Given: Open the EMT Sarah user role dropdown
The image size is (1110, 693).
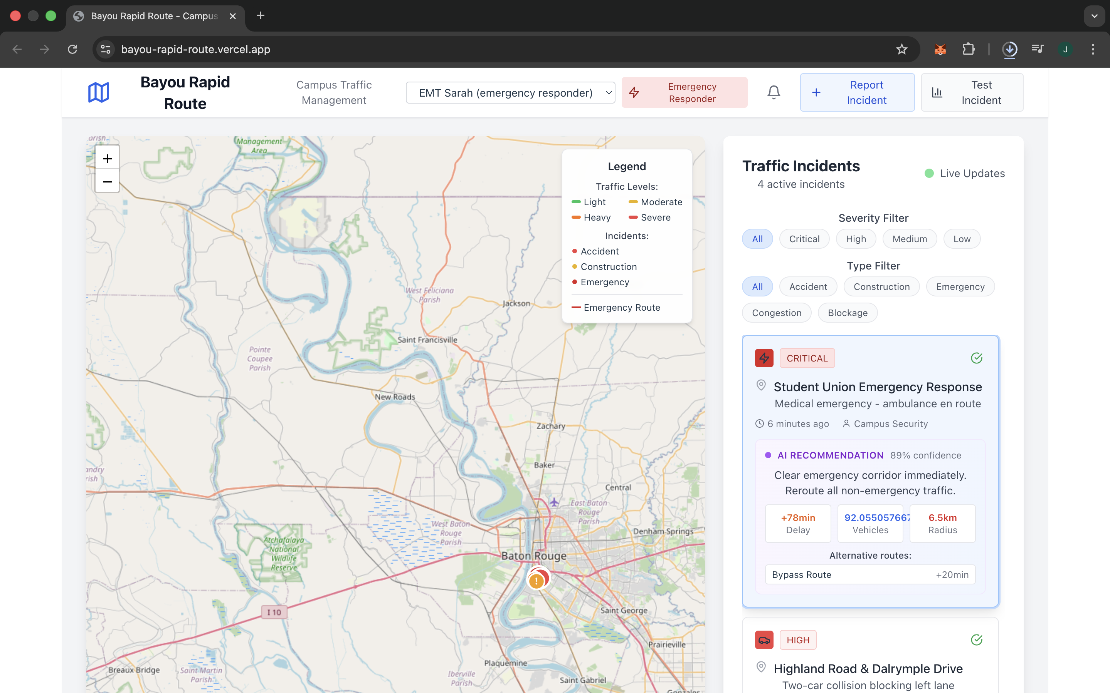Looking at the screenshot, I should click(x=510, y=92).
